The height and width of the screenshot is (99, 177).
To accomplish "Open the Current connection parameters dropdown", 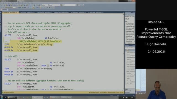I will pos(130,48).
